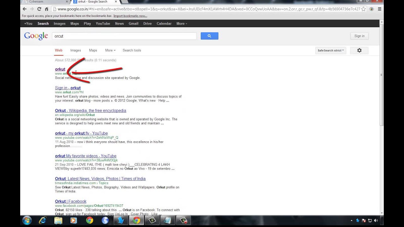Click the volume speaker tray icon
Viewport: 404px width, 227px height.
[376, 220]
